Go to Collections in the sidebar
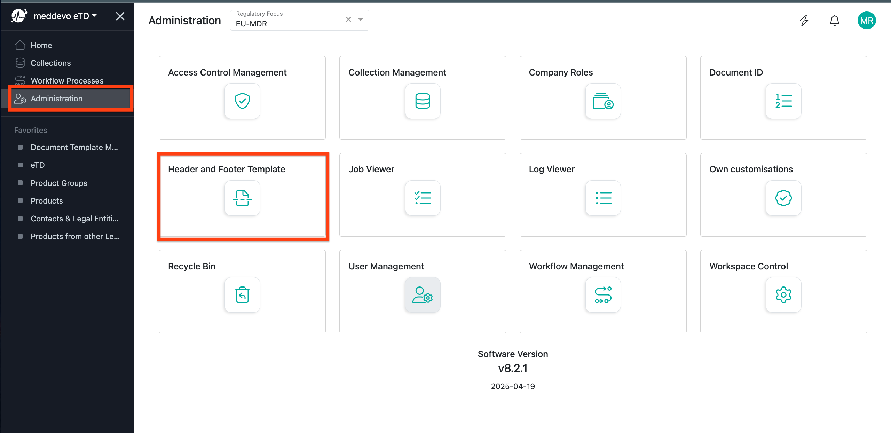The image size is (891, 433). pyautogui.click(x=50, y=63)
